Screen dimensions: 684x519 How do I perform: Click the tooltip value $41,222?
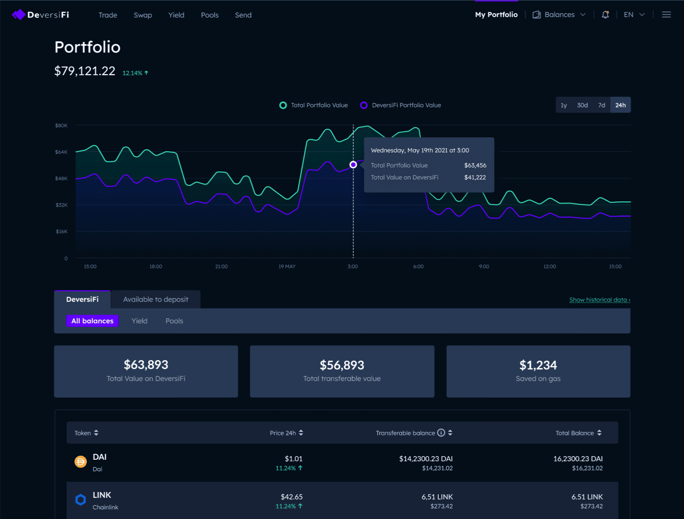tap(475, 177)
